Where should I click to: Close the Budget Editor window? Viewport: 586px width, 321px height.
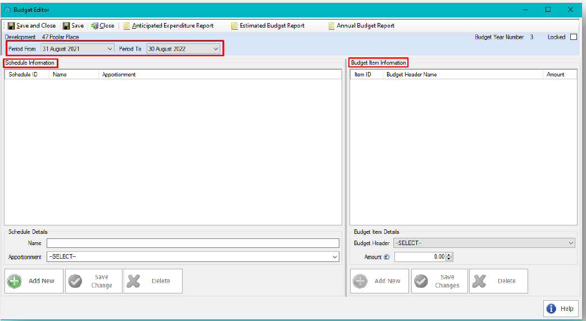570,10
